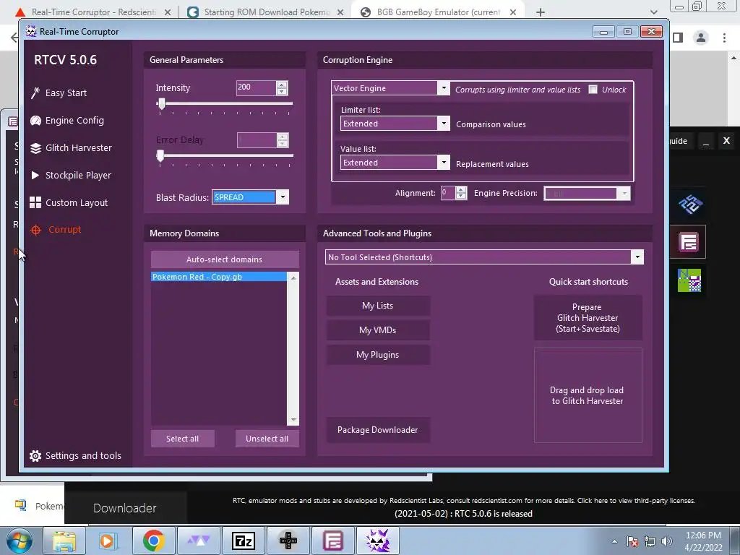Viewport: 740px width, 555px height.
Task: Open Engine Config in sidebar
Action: (67, 121)
